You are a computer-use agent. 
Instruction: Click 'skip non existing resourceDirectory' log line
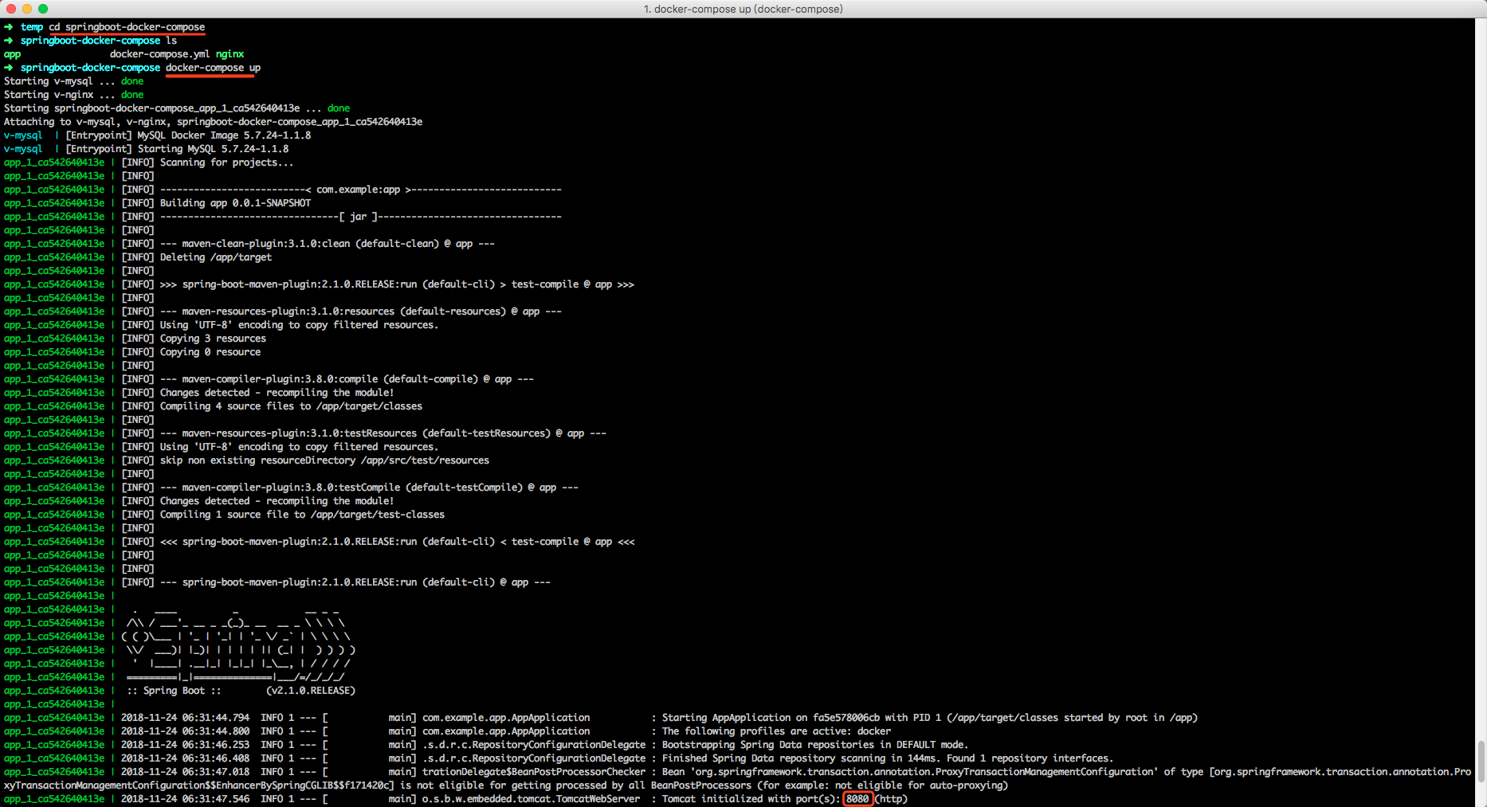pos(324,460)
